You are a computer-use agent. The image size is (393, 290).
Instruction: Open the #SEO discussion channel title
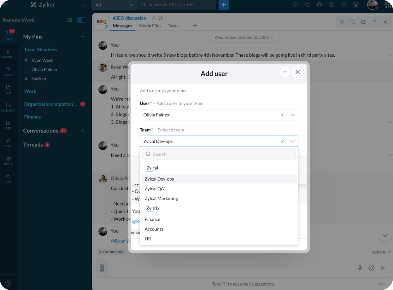pyautogui.click(x=130, y=18)
